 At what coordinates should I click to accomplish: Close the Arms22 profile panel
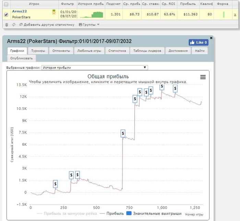[x=211, y=38]
